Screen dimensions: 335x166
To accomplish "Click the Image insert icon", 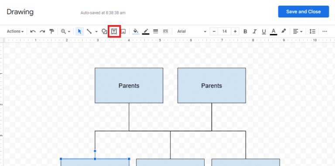I will tap(123, 31).
